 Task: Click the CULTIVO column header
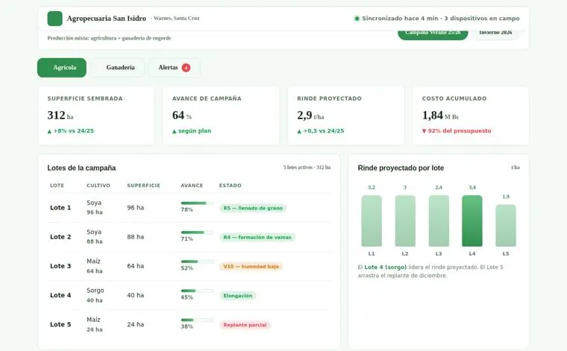[x=98, y=186]
